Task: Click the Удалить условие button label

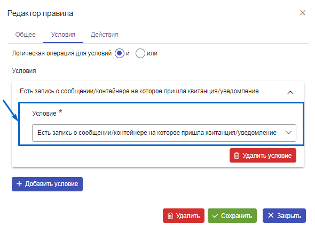Action: click(x=267, y=156)
